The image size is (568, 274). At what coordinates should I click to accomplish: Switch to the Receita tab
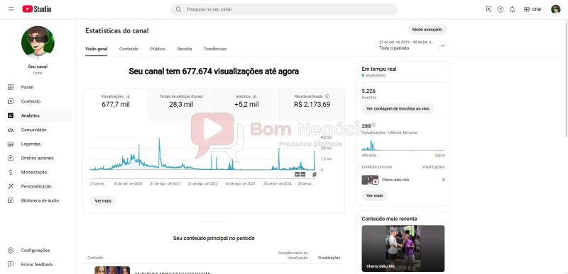(185, 49)
